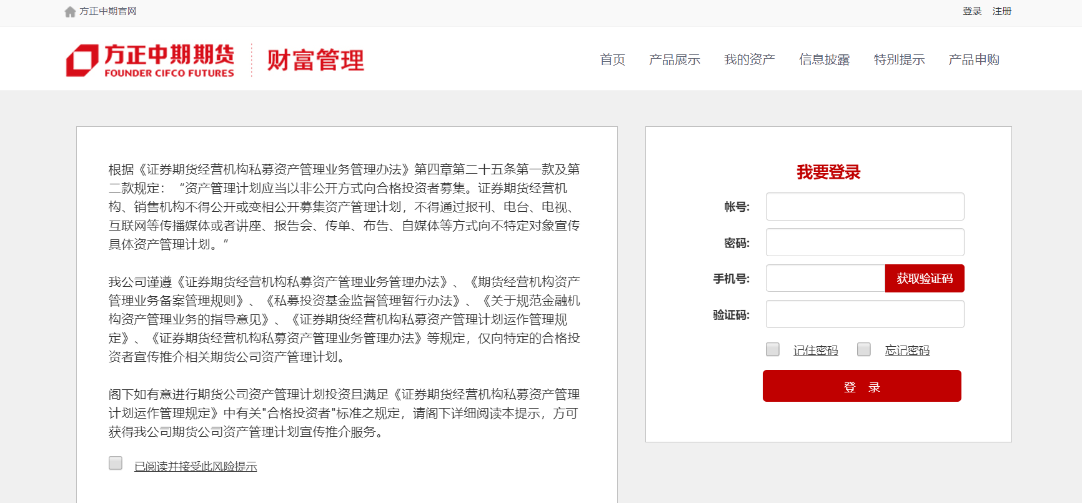Viewport: 1082px width, 503px height.
Task: Open the 产品展示 menu item
Action: click(x=674, y=60)
